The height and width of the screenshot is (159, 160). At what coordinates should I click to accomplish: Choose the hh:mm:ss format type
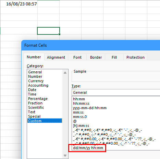point(116,103)
